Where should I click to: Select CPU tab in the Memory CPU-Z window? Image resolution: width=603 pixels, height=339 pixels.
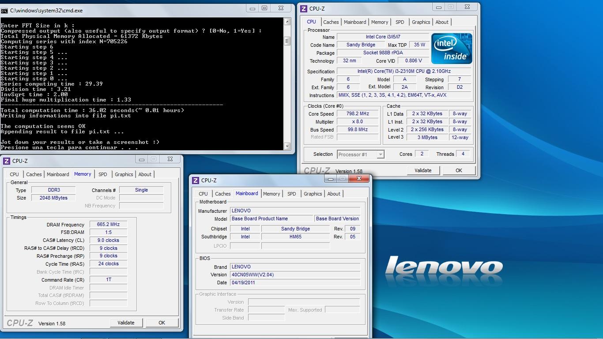[15, 174]
